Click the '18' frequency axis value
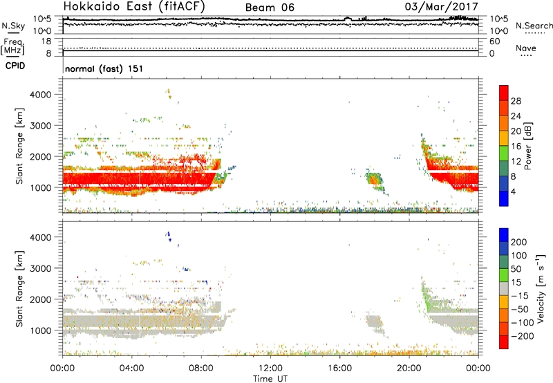This screenshot has height=383, width=553. pos(46,41)
